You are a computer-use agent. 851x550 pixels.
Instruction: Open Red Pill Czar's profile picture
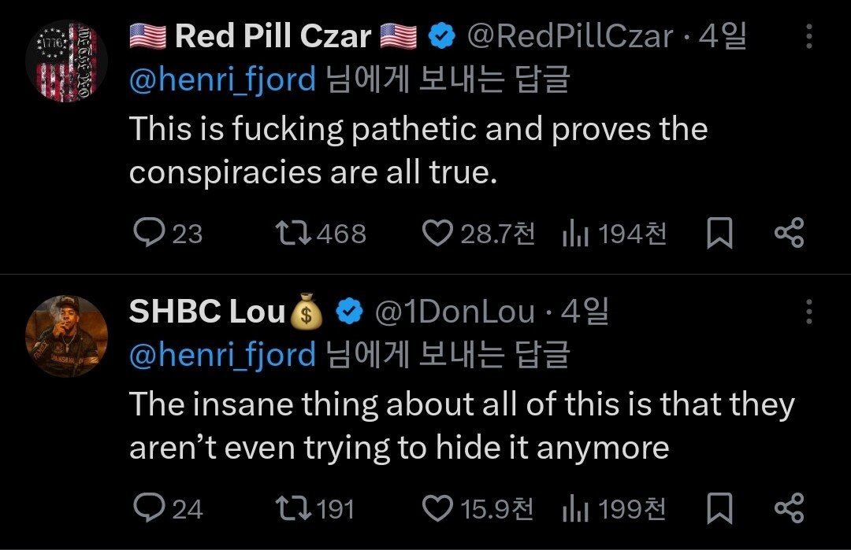pyautogui.click(x=65, y=60)
